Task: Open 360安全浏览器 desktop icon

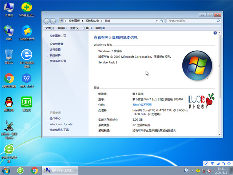Action: click(x=9, y=153)
